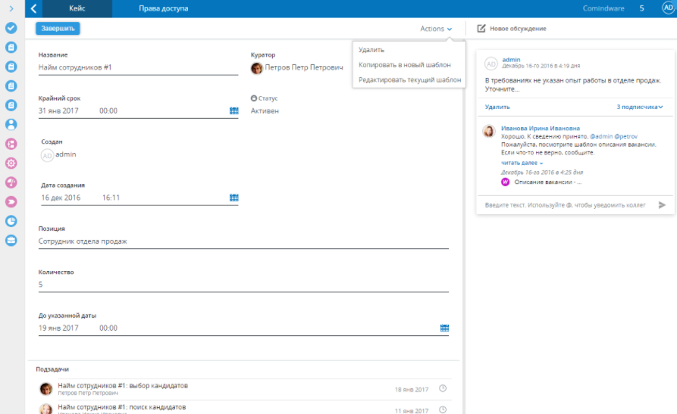Open the Actions dropdown
Viewport: 677px width, 414px height.
pos(436,29)
